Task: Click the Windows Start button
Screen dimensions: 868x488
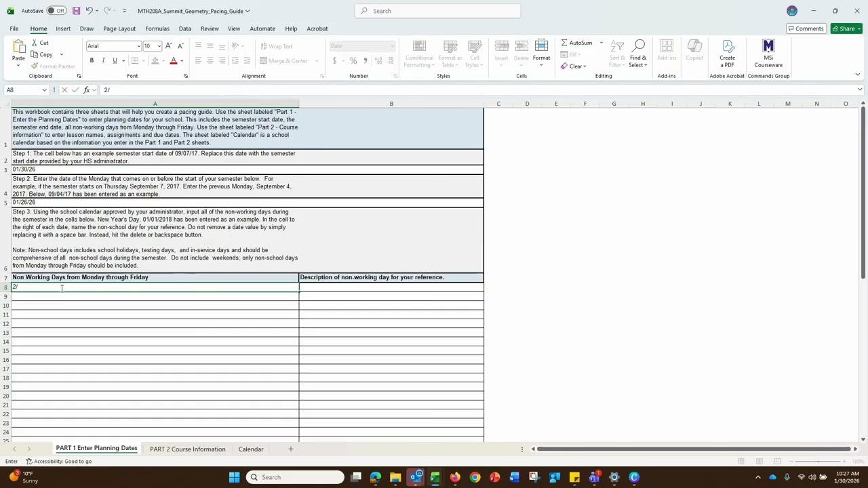Action: click(234, 477)
